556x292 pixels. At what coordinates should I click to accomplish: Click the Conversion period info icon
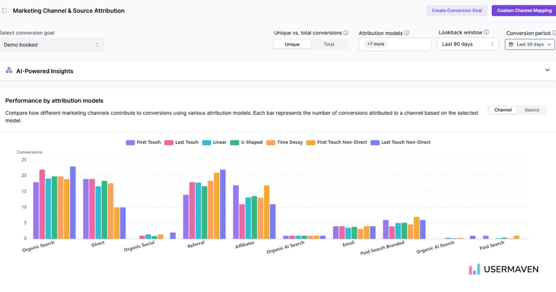click(x=554, y=33)
